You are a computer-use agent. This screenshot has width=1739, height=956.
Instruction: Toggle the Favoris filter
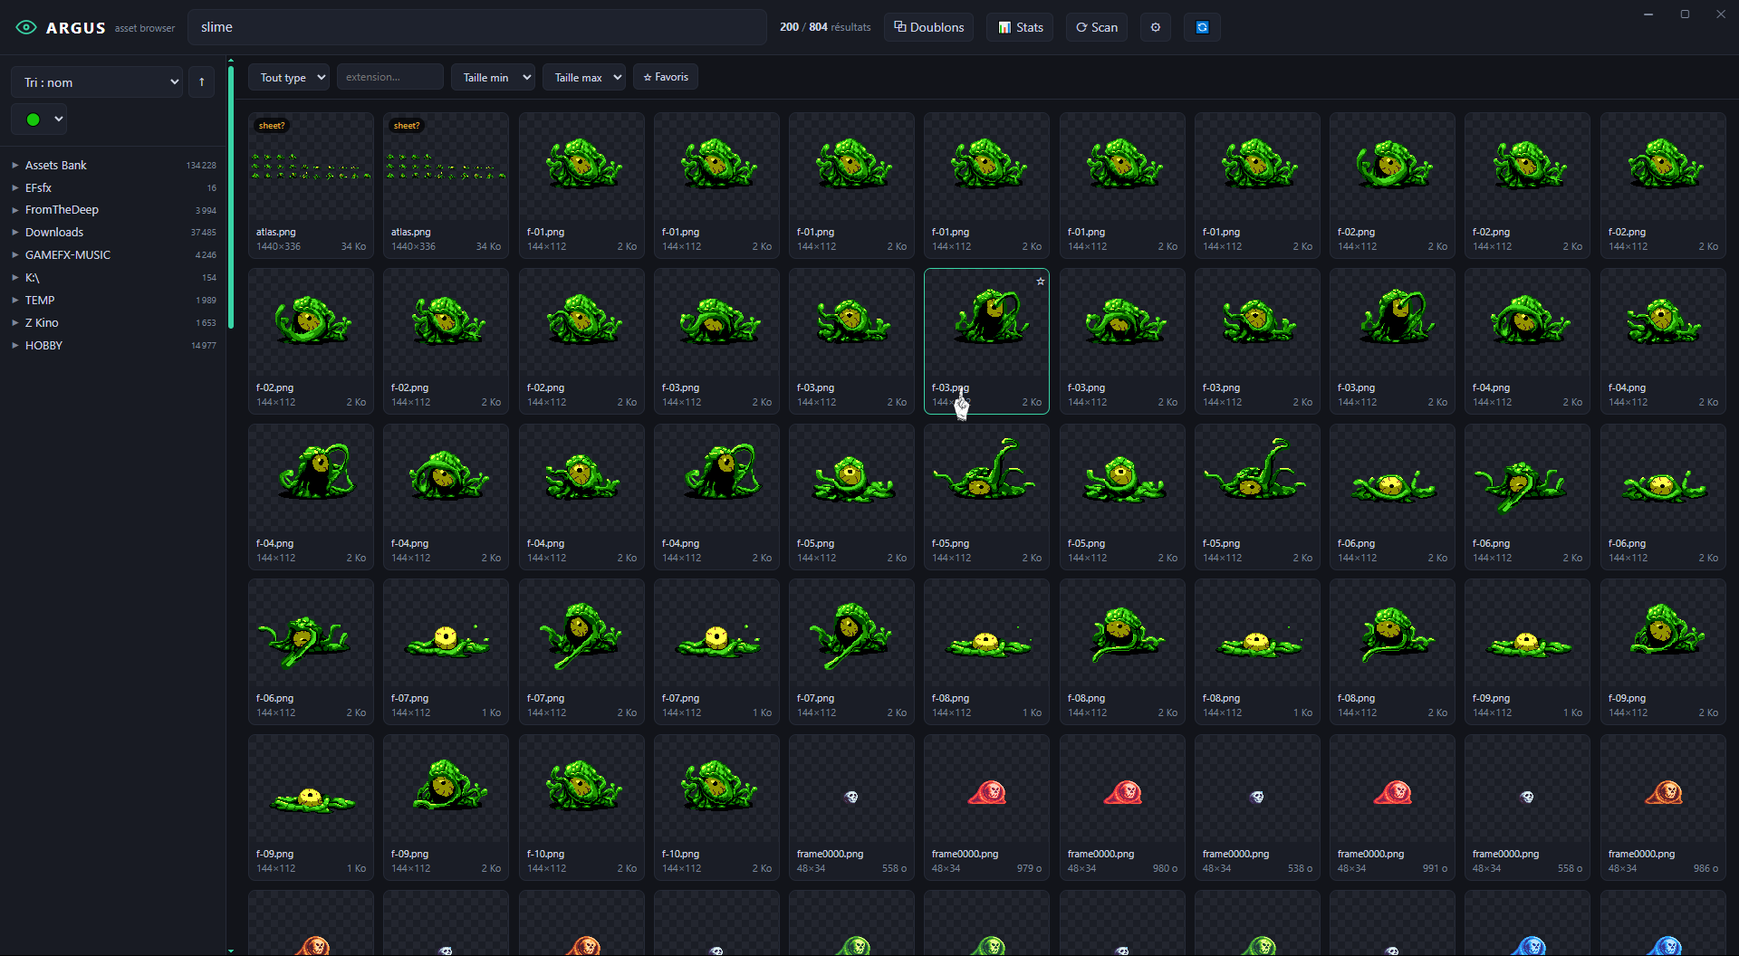tap(666, 77)
